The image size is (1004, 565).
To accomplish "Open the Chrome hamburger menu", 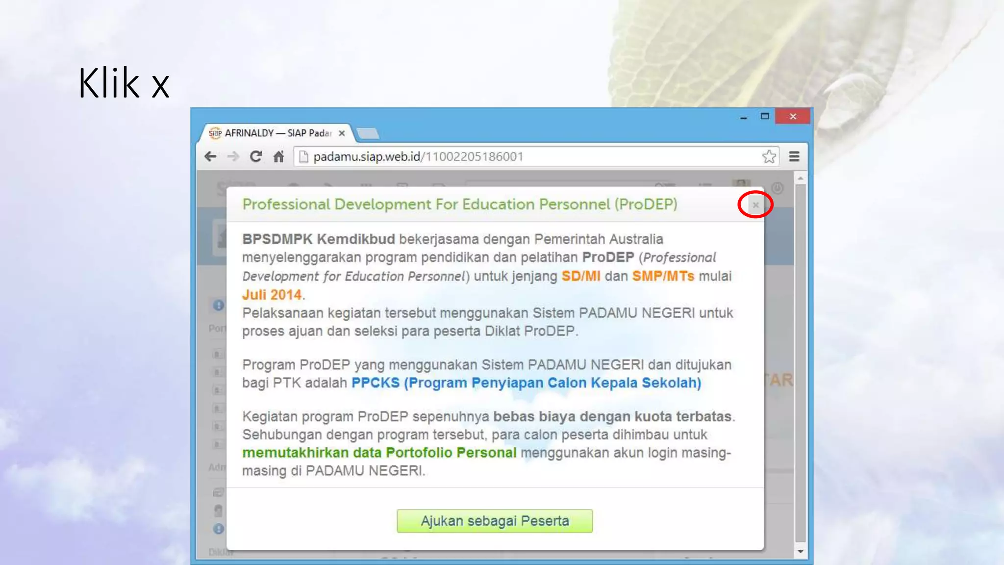I will [794, 156].
